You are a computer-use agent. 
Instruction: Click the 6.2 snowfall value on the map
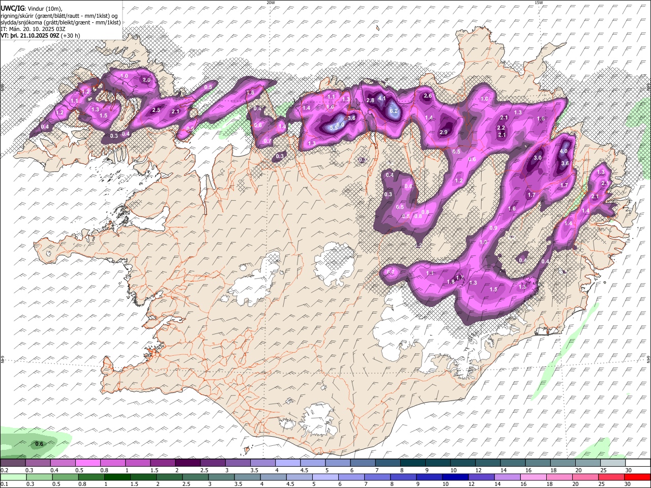coord(393,111)
